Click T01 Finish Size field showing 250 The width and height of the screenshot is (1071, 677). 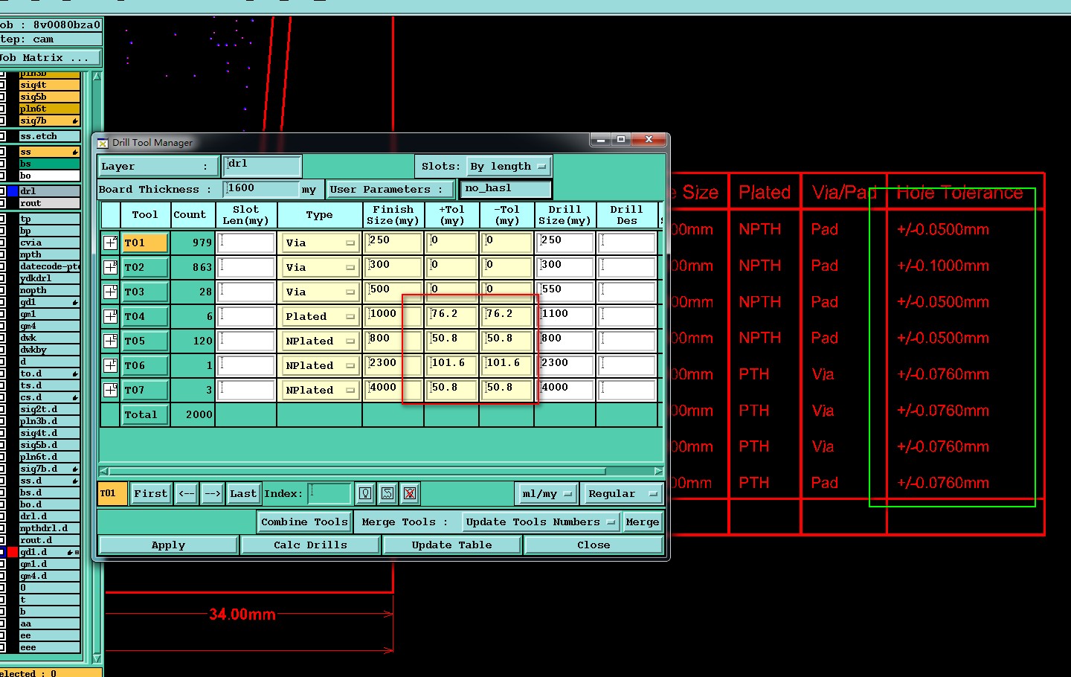coord(393,243)
